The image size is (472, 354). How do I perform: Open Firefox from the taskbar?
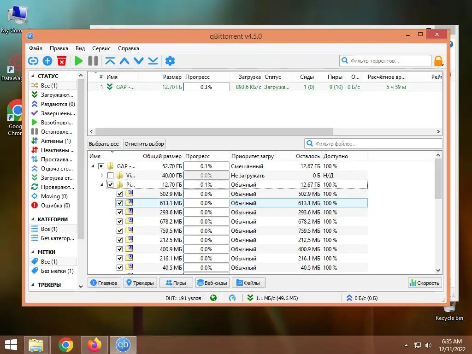[x=94, y=345]
